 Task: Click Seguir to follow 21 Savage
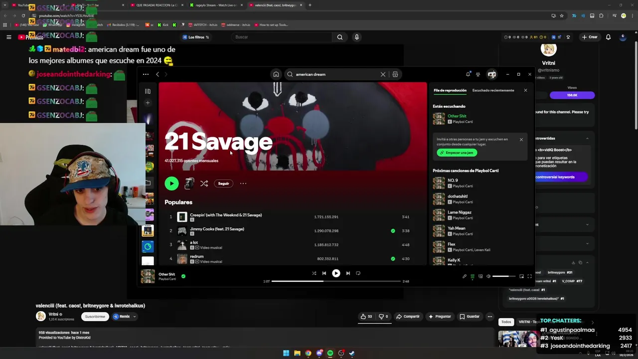223,183
